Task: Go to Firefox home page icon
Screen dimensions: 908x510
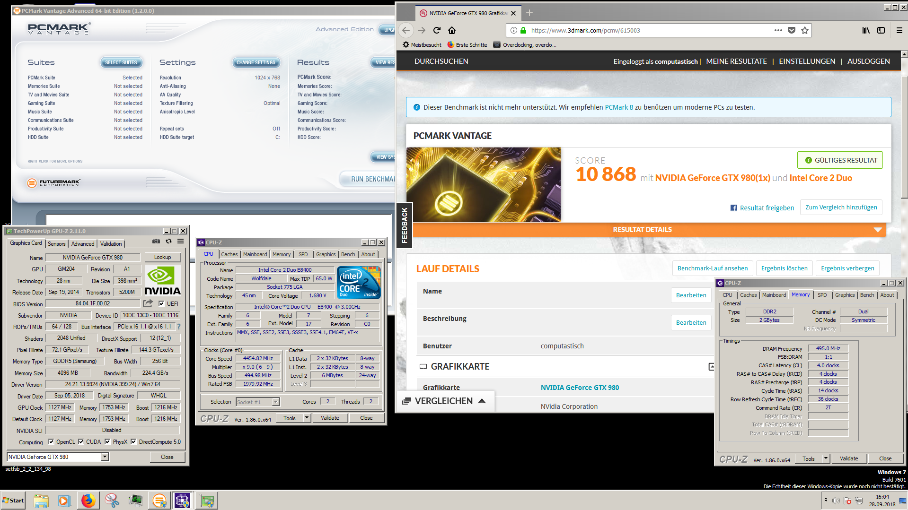Action: tap(452, 30)
